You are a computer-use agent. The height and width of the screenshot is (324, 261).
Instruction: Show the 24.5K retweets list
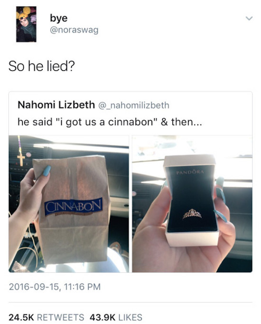[x=46, y=317]
